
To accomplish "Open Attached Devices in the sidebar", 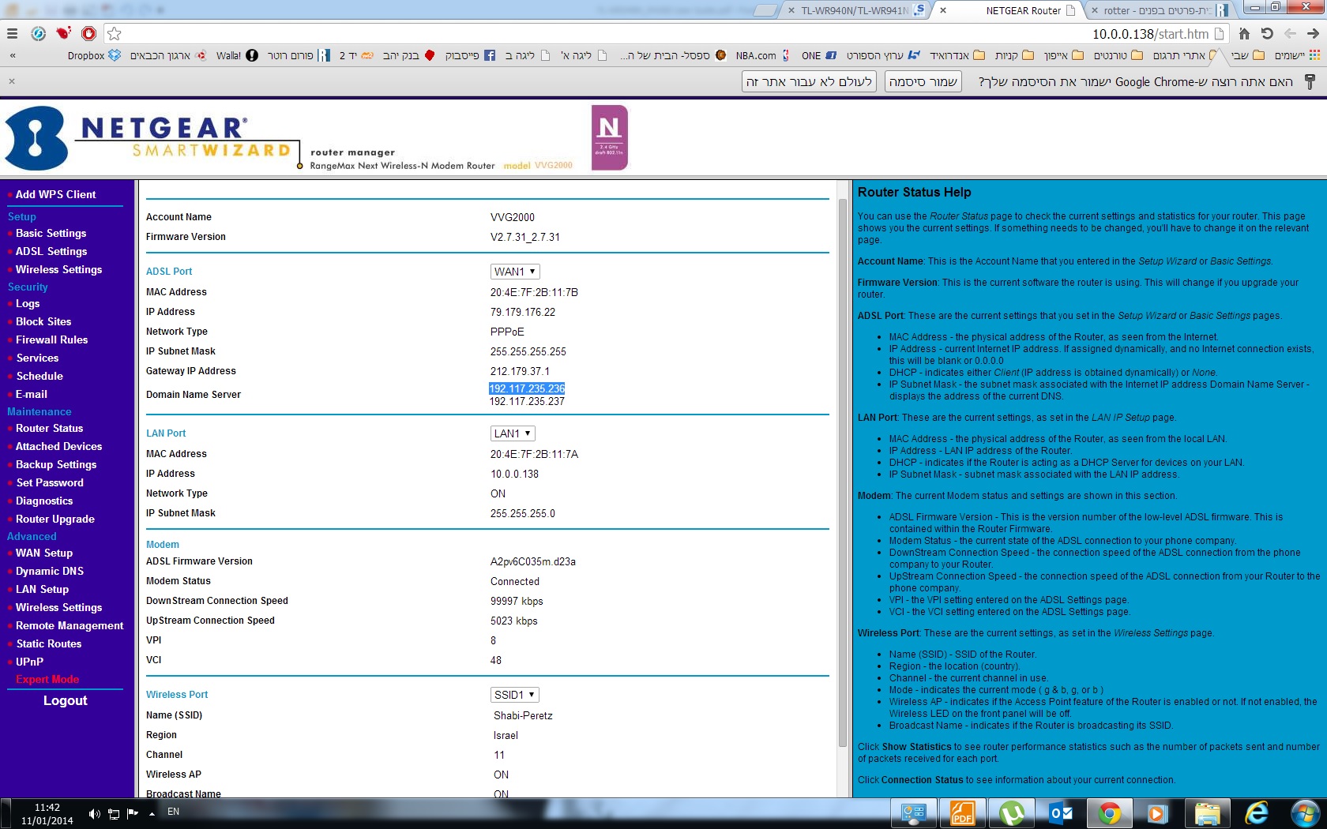I will point(58,446).
